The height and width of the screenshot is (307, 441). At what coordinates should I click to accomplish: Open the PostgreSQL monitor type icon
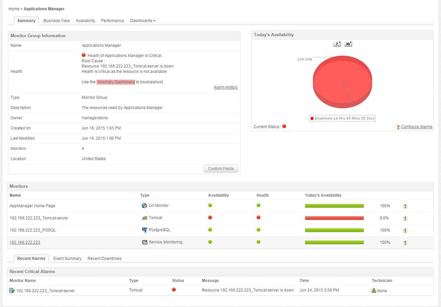[144, 230]
